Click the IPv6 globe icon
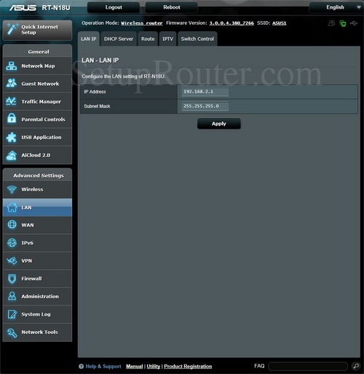The image size is (364, 374). (12, 243)
